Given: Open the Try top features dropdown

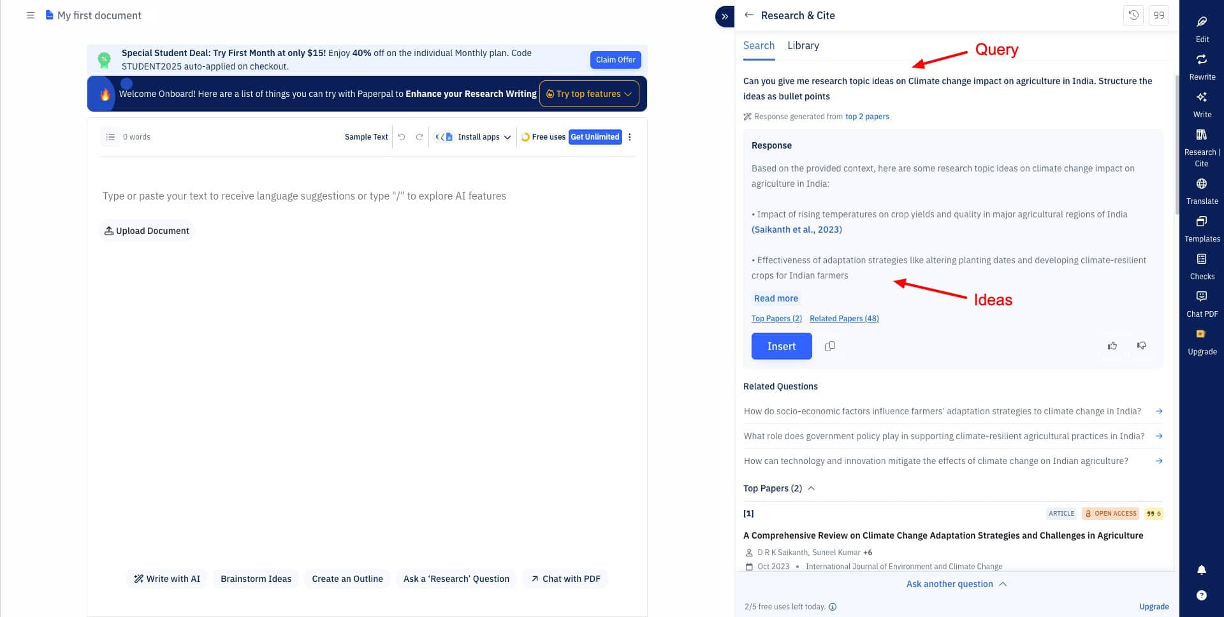Looking at the screenshot, I should click(588, 94).
